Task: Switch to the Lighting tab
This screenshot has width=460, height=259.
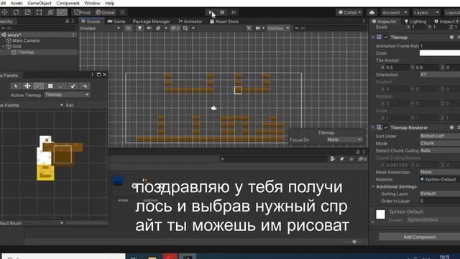Action: point(415,22)
